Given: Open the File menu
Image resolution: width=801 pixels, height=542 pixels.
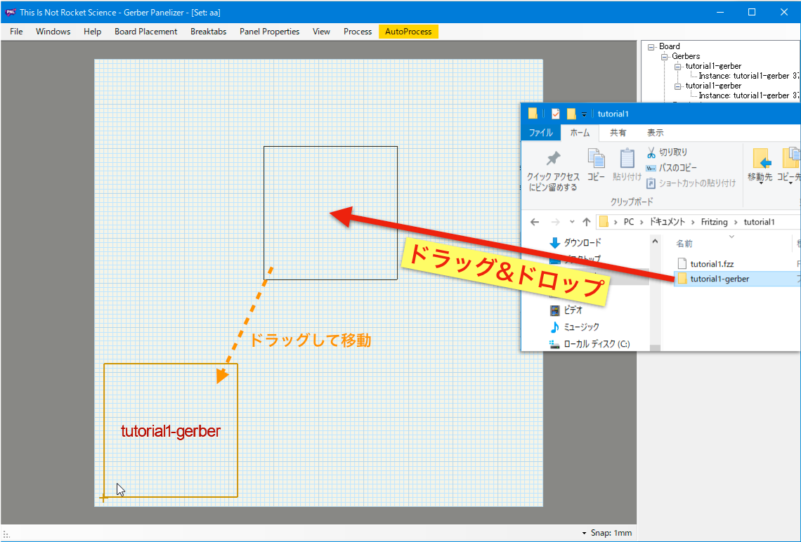Looking at the screenshot, I should click(x=16, y=32).
